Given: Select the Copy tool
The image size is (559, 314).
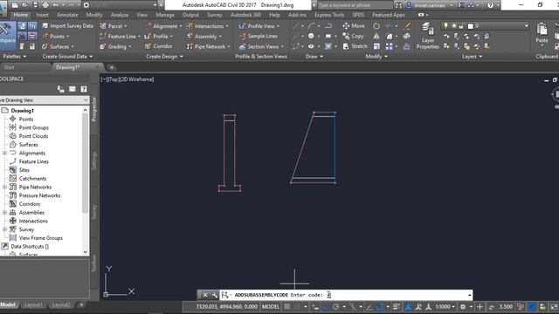Looking at the screenshot, I should click(x=353, y=37).
